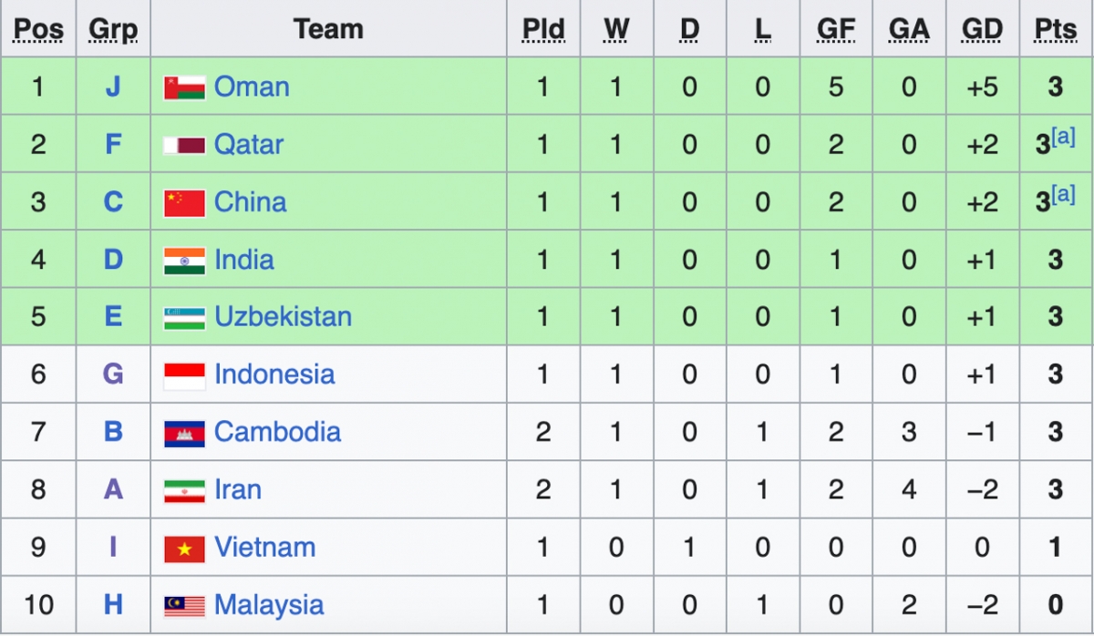This screenshot has height=636, width=1094.
Task: Click the Pts column header
Action: pos(1056,29)
